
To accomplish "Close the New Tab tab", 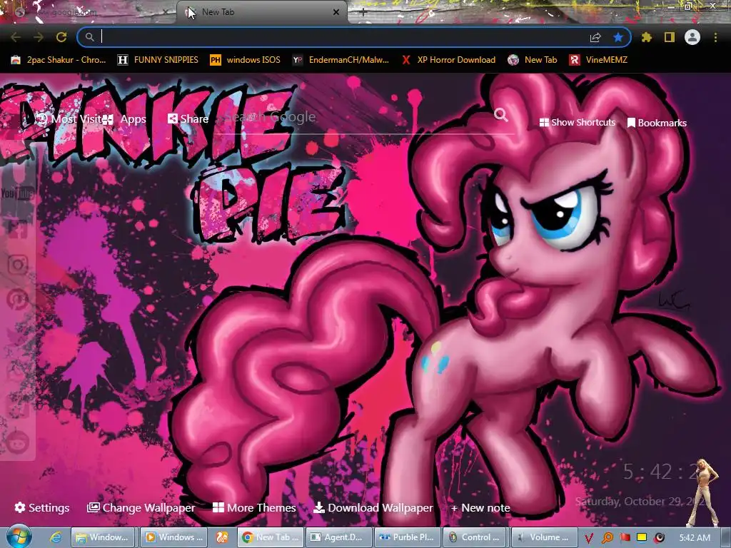I will click(336, 12).
